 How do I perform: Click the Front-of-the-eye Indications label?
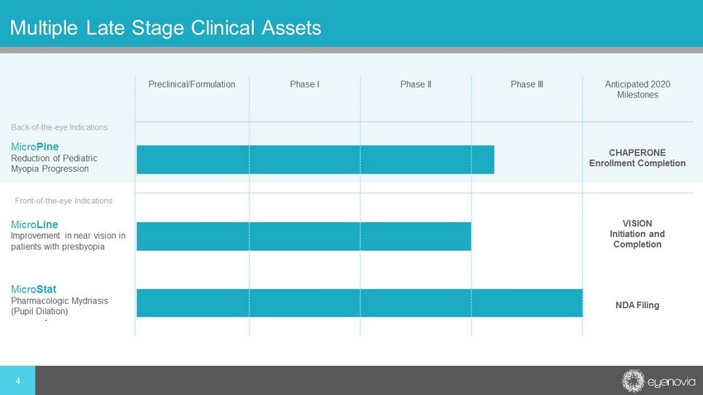pos(64,200)
